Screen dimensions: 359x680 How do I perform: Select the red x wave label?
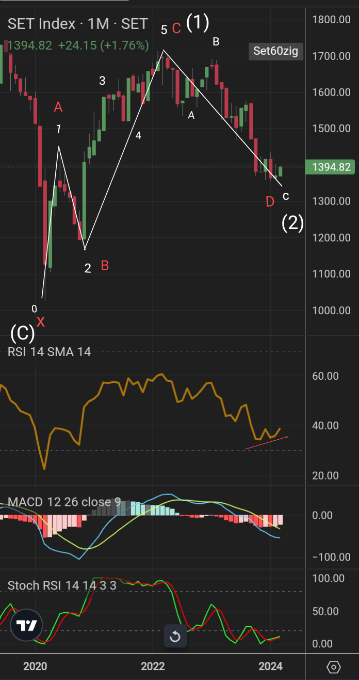[41, 322]
